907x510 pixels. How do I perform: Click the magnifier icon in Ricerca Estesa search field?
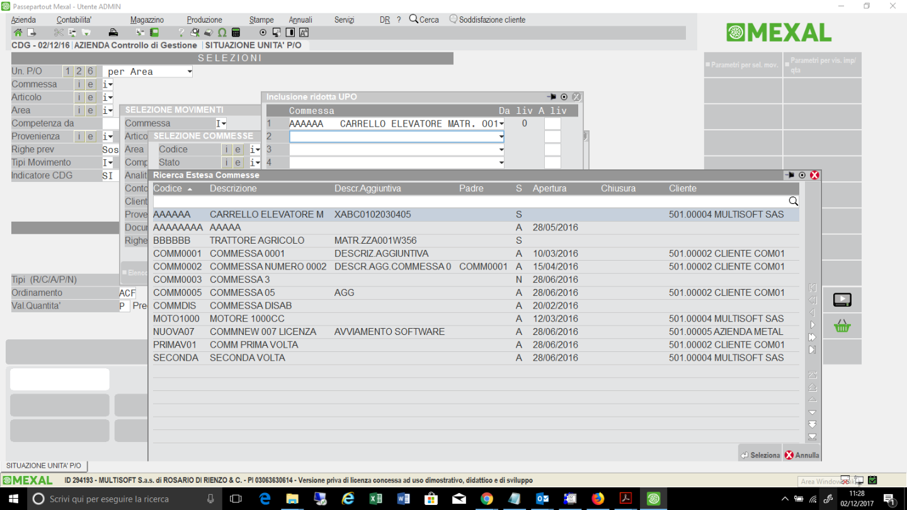tap(793, 201)
